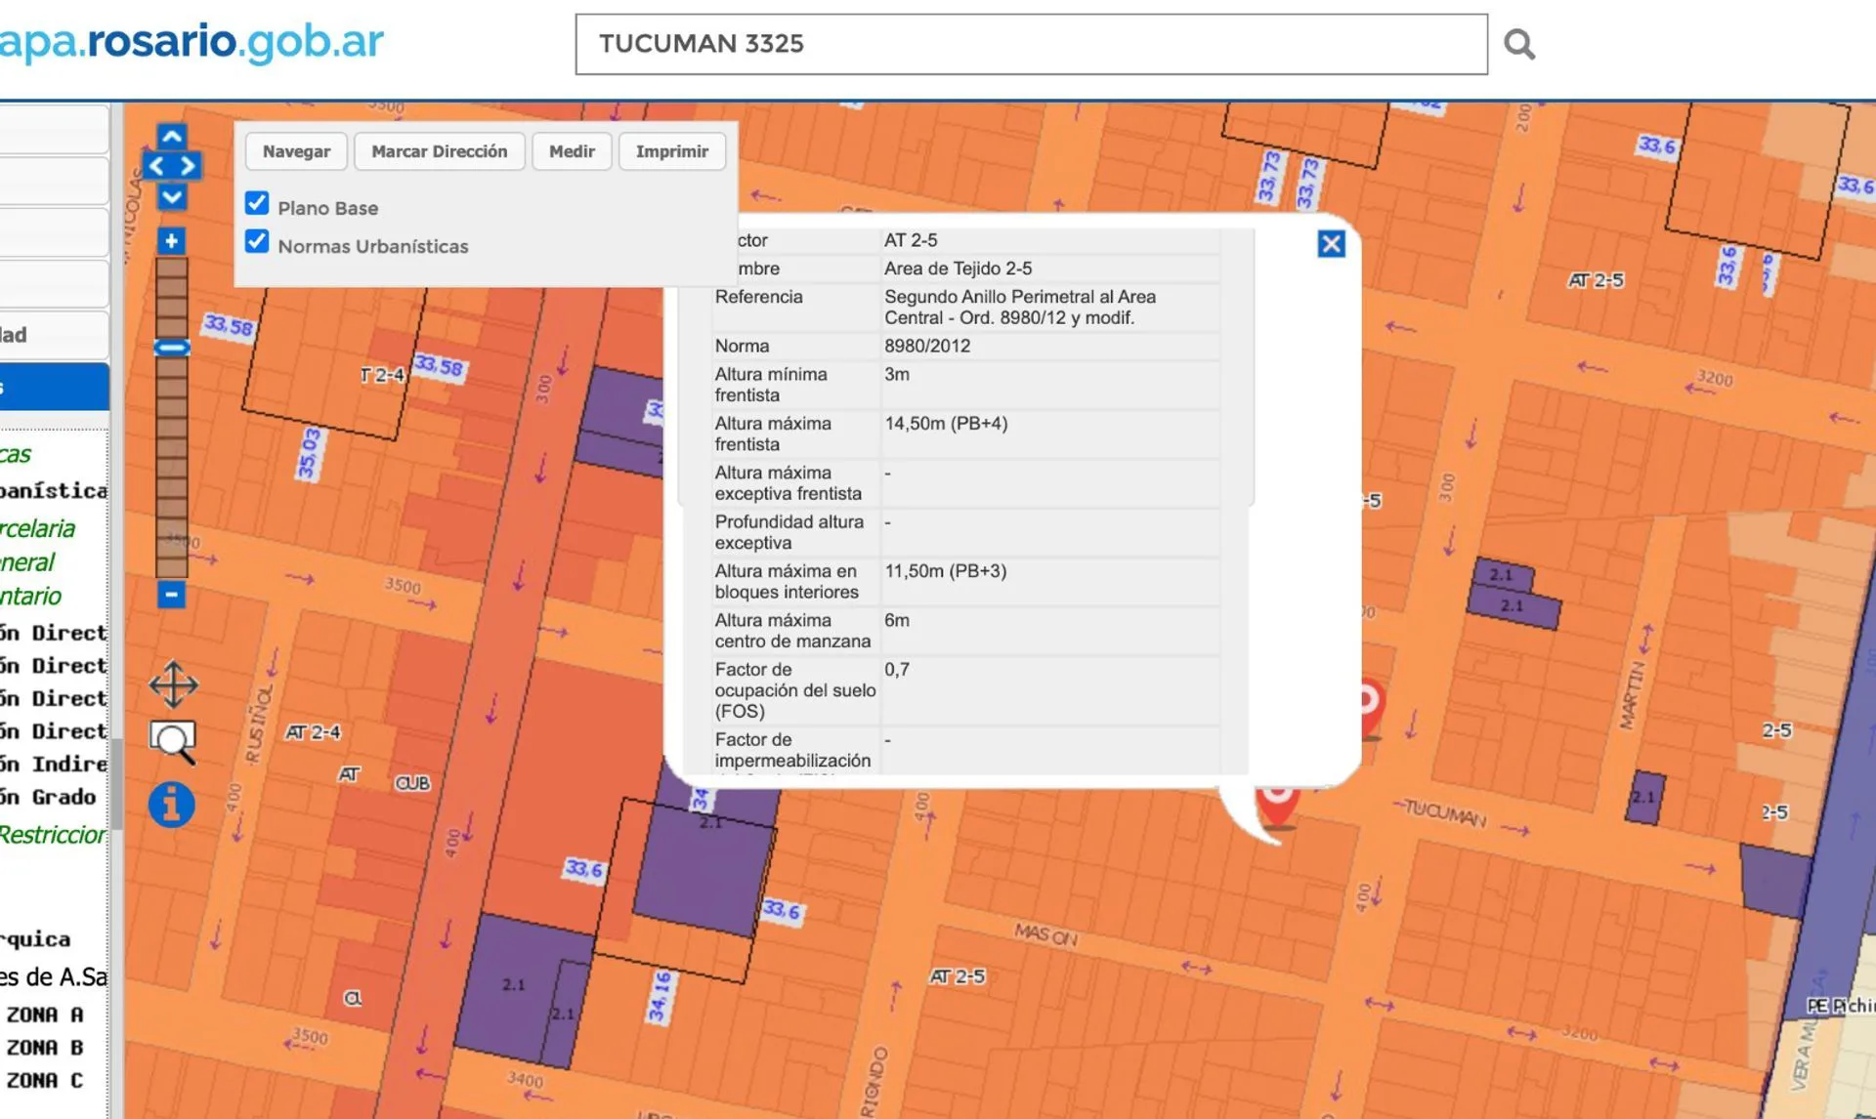Screen dimensions: 1876x1119
Task: Pan the map up arrow
Action: (x=172, y=137)
